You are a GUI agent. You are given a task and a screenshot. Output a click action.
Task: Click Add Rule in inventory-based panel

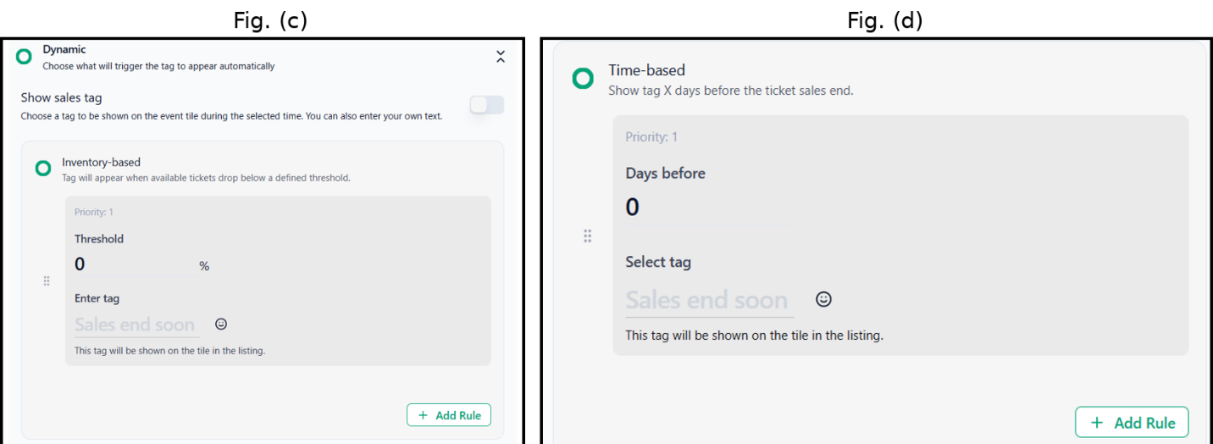(x=449, y=415)
